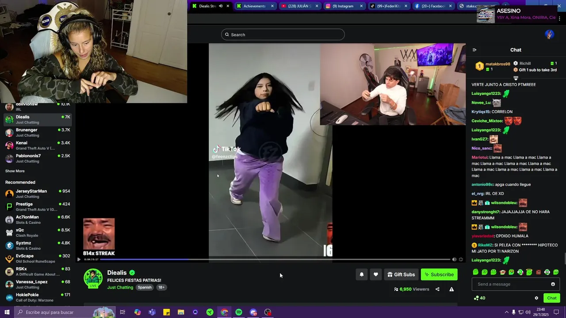566x318 pixels.
Task: Switch to the JULIÁN YouTube tab
Action: [300, 6]
